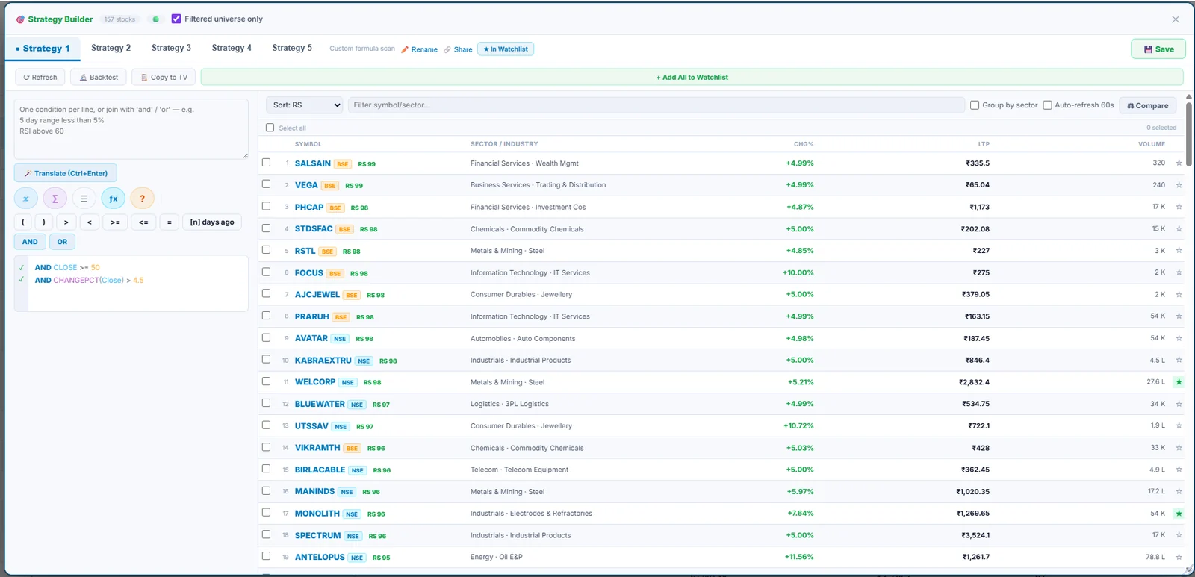This screenshot has width=1195, height=577.
Task: Unstar WELCORP green watchlist star
Action: (x=1179, y=382)
